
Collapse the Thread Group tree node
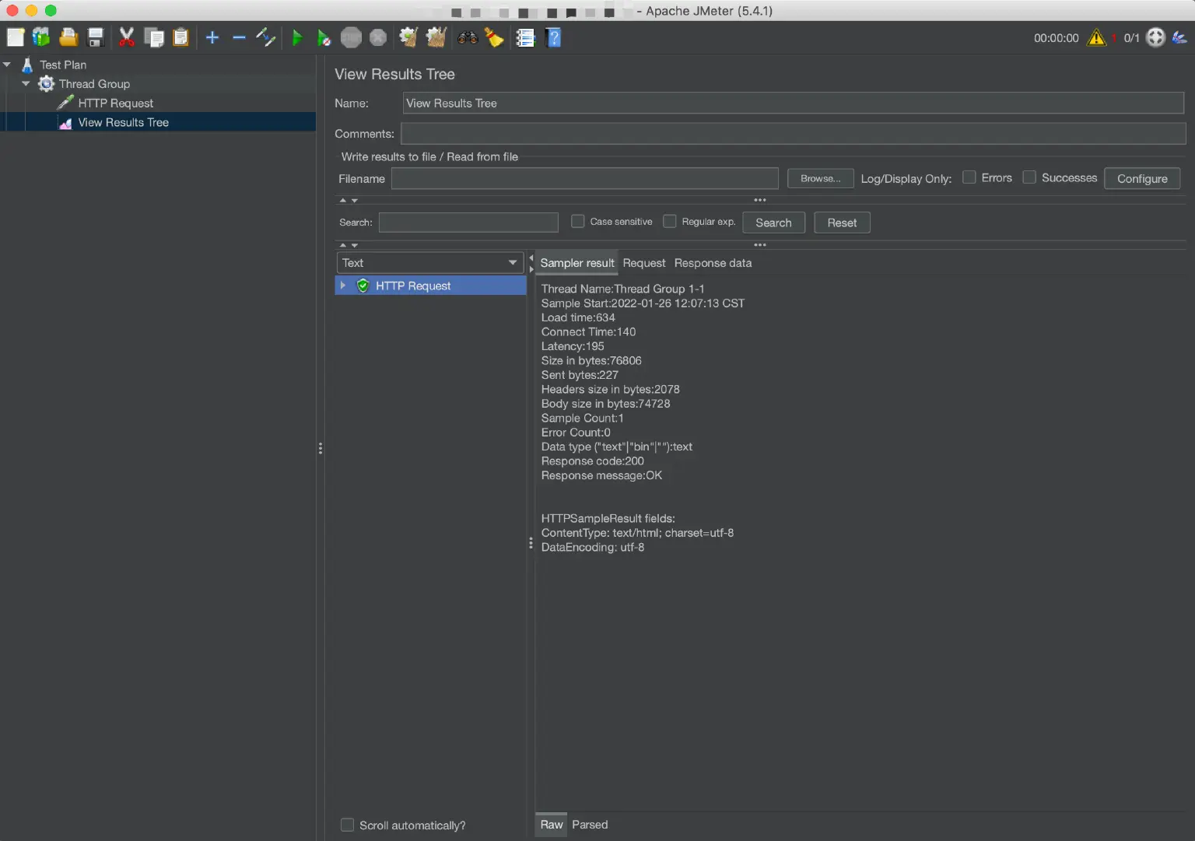click(26, 84)
